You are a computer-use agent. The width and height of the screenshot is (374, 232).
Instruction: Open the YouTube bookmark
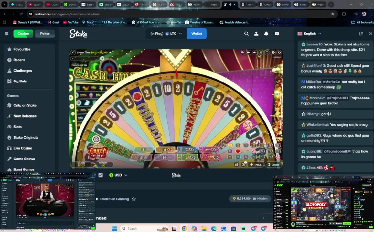[x=70, y=22]
